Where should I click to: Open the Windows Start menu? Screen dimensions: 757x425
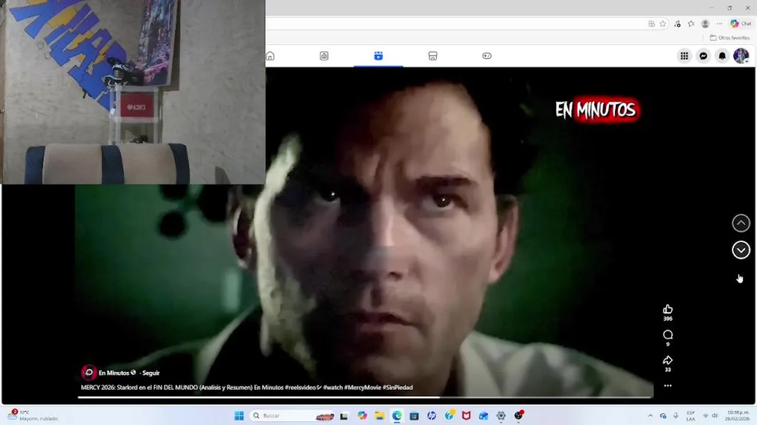click(x=239, y=416)
